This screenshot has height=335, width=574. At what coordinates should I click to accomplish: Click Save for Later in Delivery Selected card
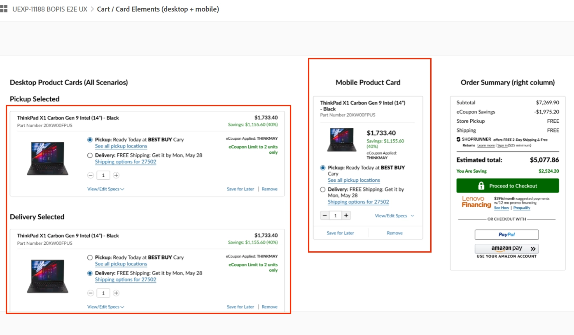[240, 307]
